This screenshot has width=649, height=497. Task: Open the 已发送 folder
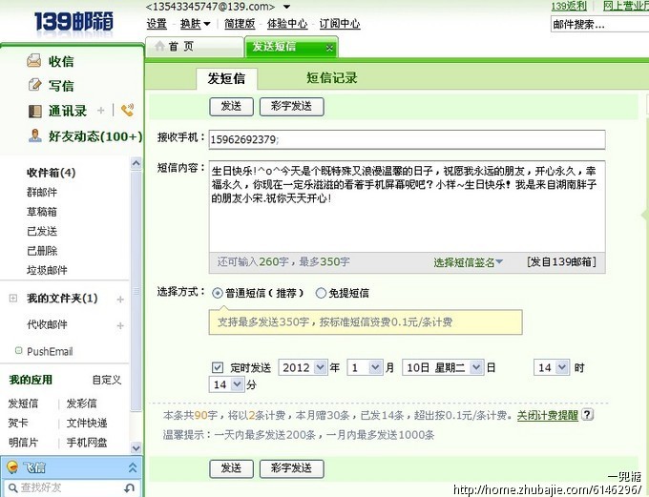pyautogui.click(x=42, y=231)
